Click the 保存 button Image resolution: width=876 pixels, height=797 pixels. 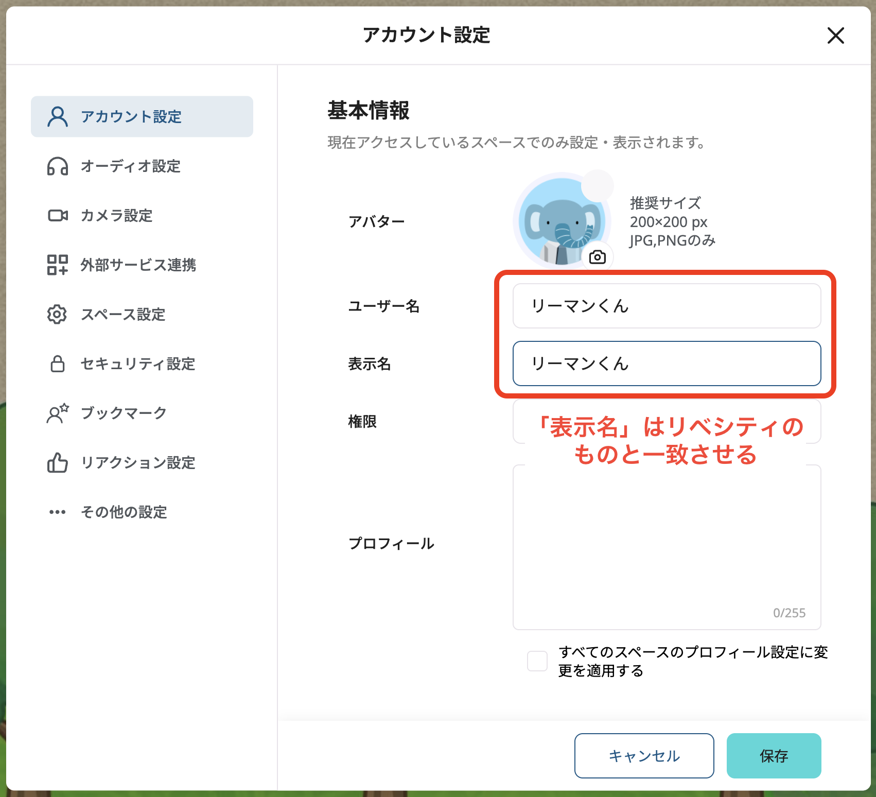pos(774,756)
